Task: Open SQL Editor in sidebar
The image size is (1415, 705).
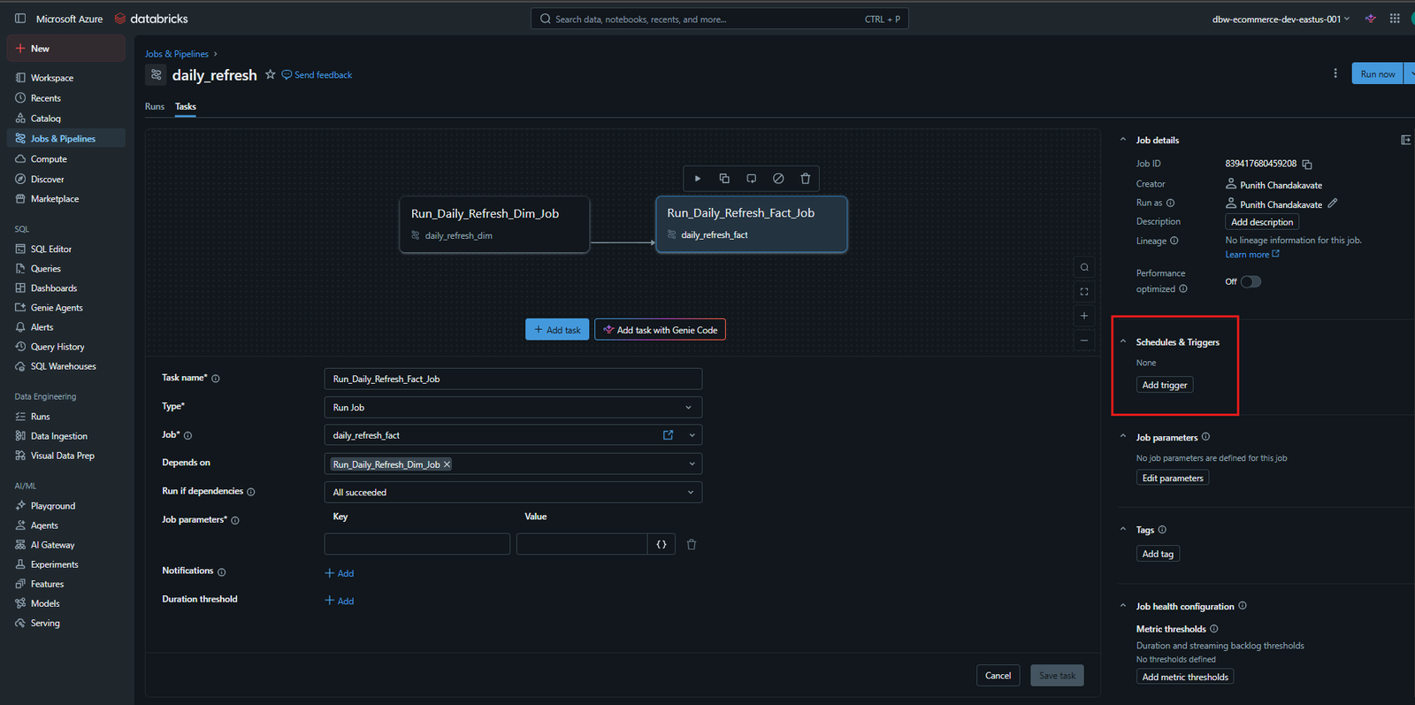Action: click(x=51, y=249)
